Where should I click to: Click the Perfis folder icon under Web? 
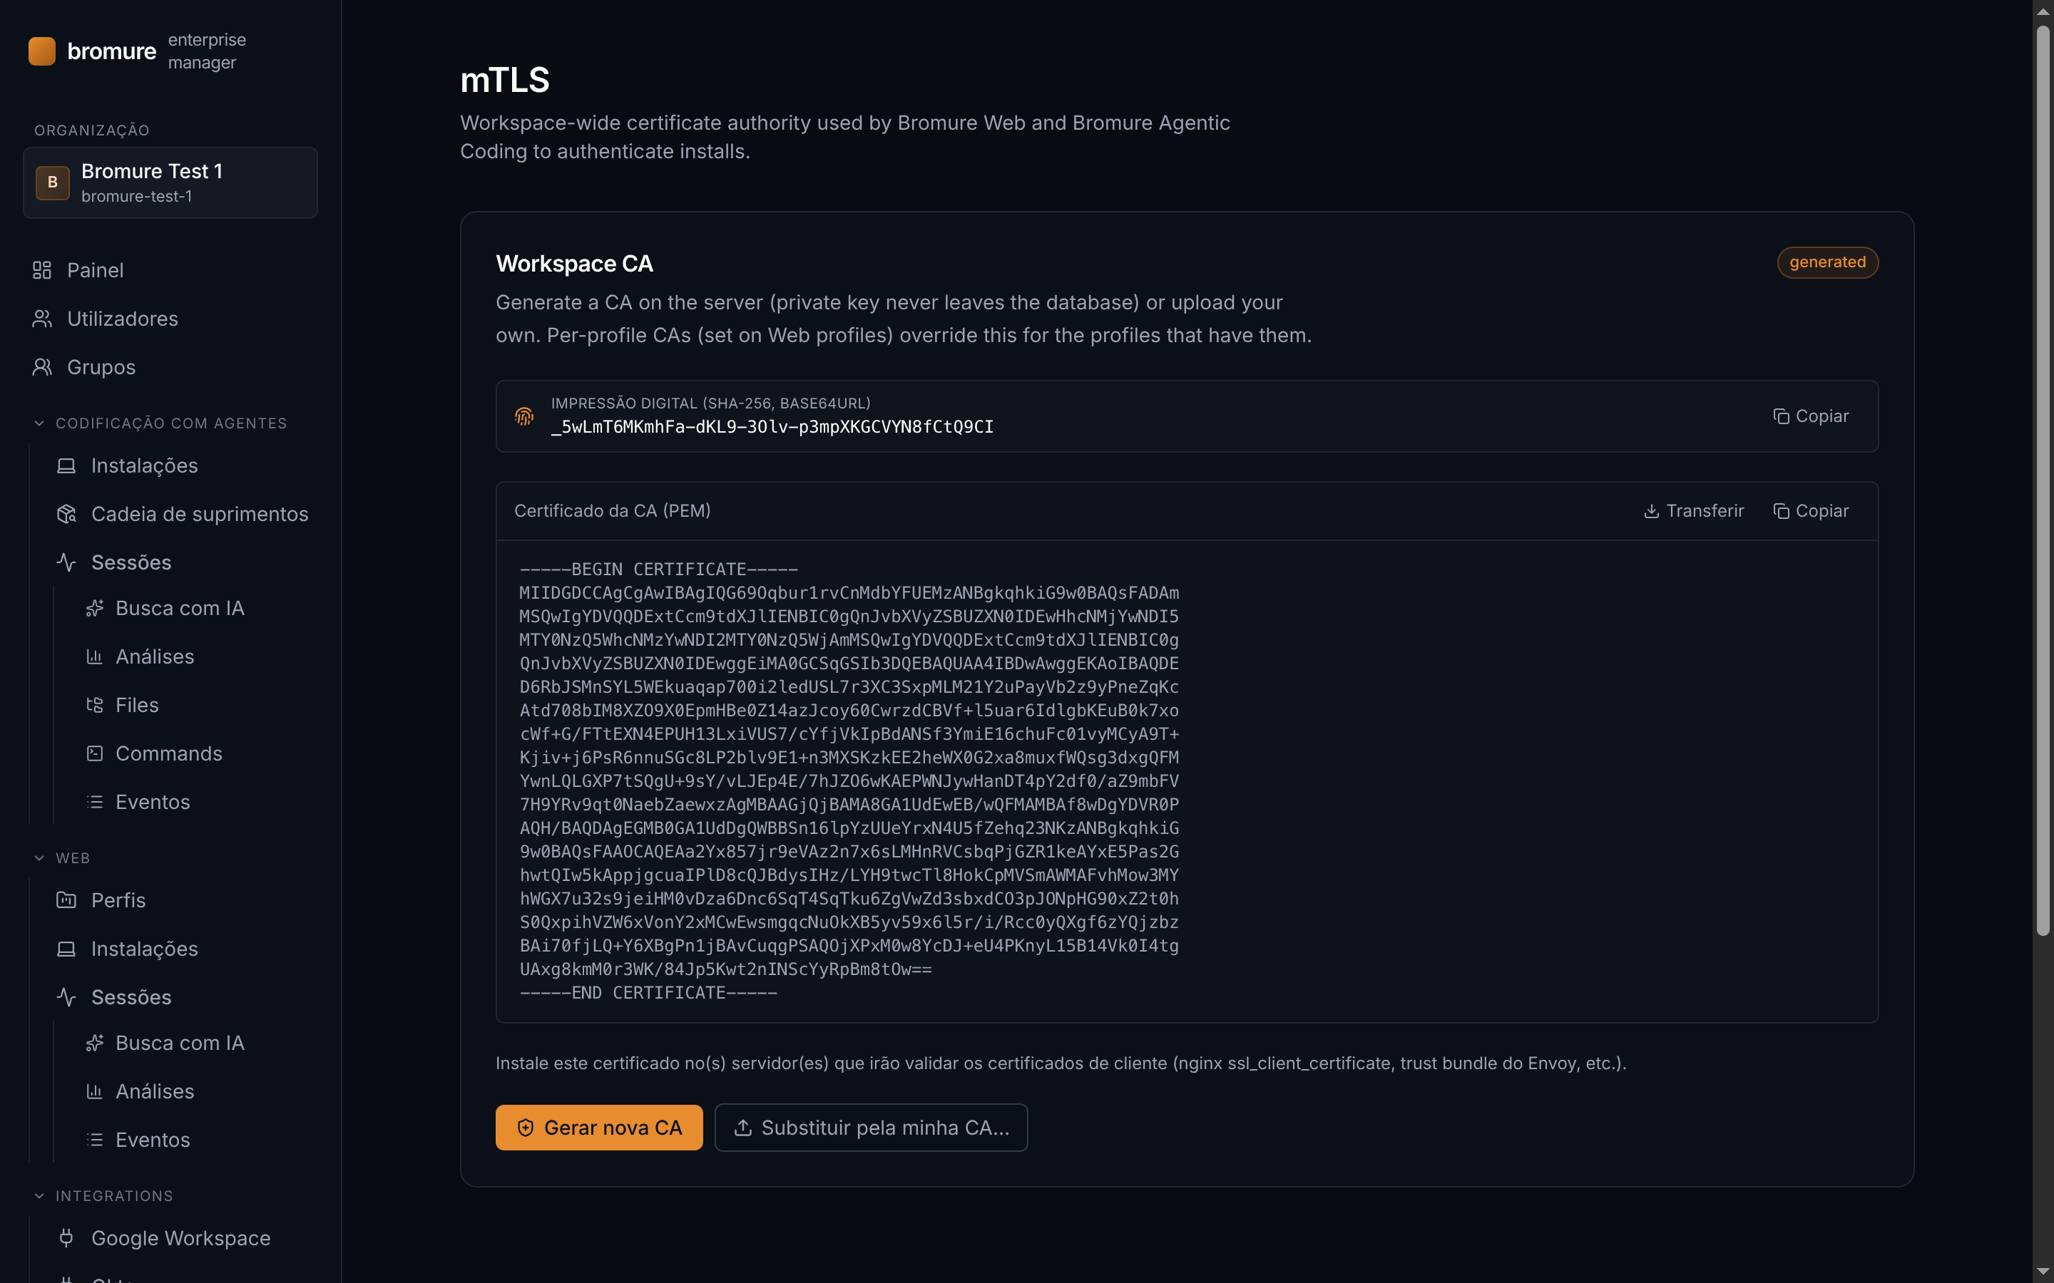pos(66,900)
